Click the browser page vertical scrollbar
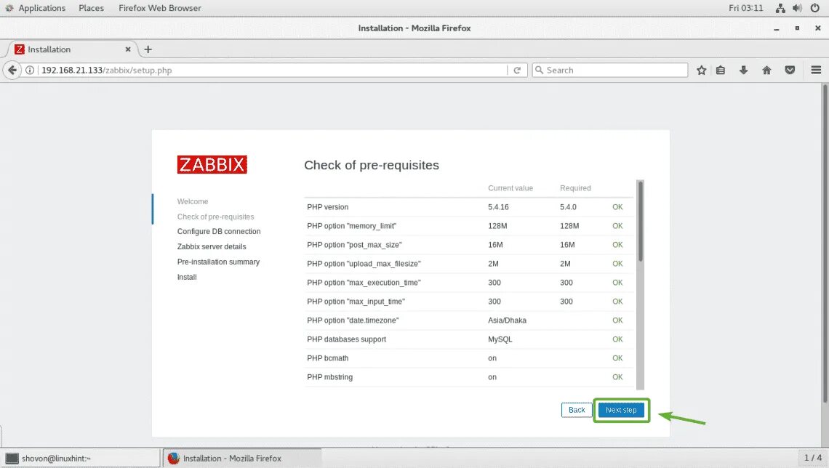The height and width of the screenshot is (468, 829). point(824,243)
